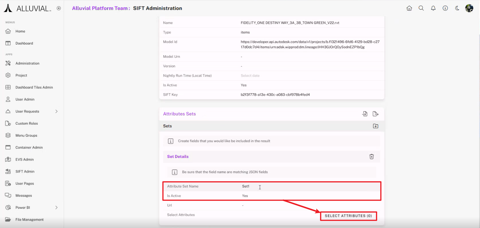
Task: Open SIFT Admin from sidebar
Action: click(x=25, y=171)
